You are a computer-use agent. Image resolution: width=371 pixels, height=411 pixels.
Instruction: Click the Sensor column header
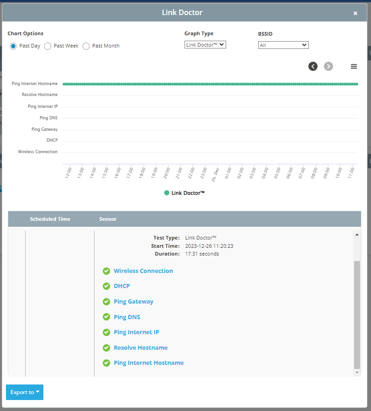coord(108,219)
